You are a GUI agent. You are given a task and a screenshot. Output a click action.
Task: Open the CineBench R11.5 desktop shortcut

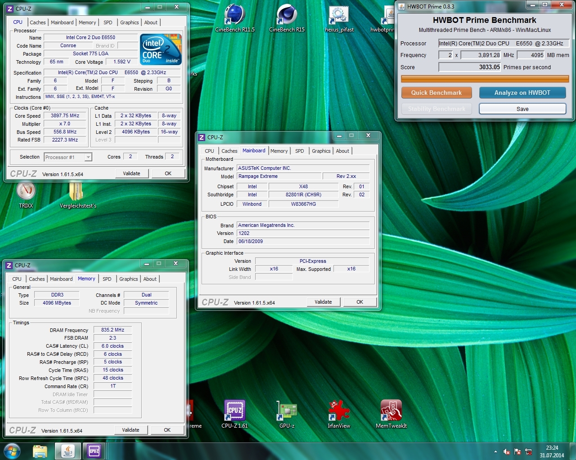pos(235,18)
